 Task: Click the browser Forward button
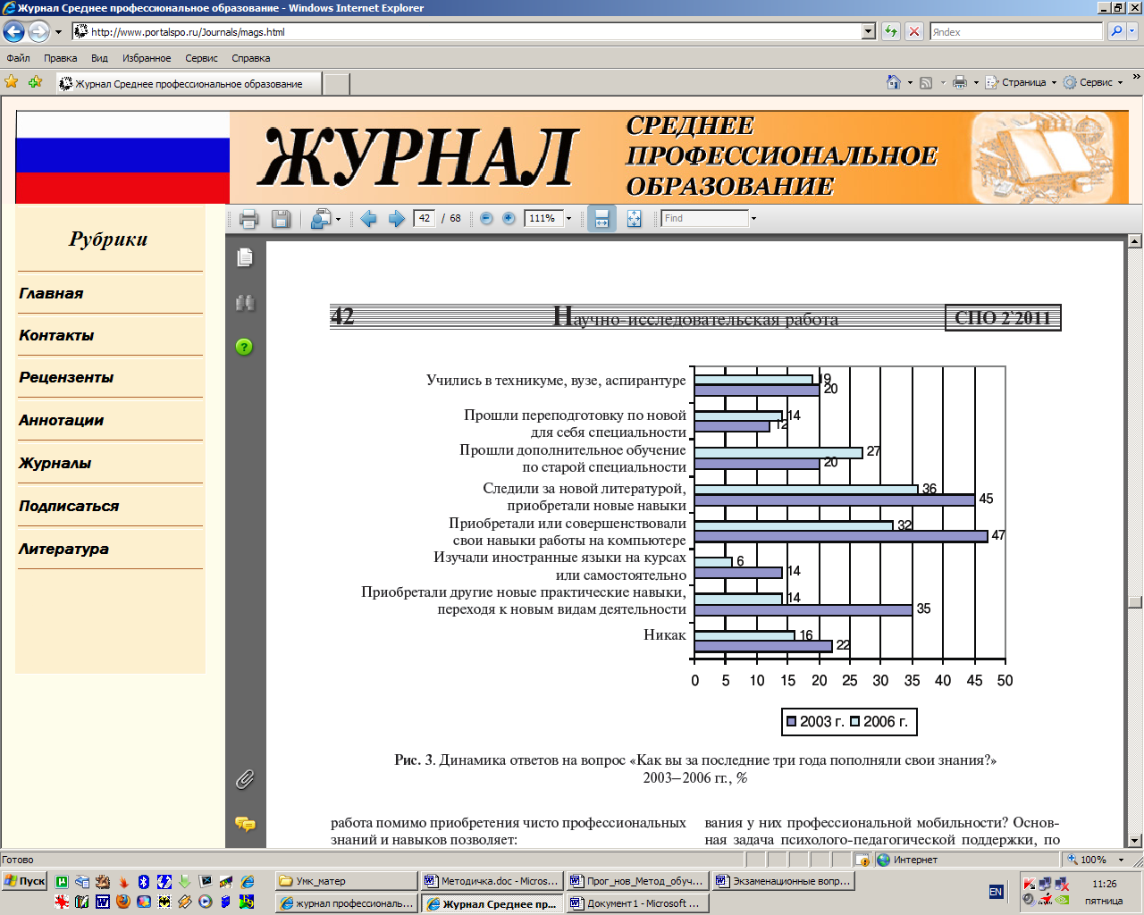(38, 31)
